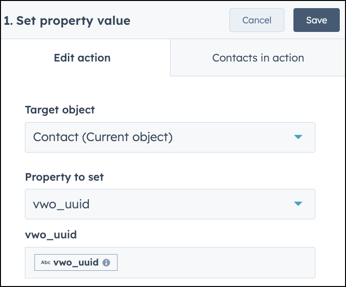Screen dimensions: 346x287
Task: Cancel the set property action
Action: (257, 20)
